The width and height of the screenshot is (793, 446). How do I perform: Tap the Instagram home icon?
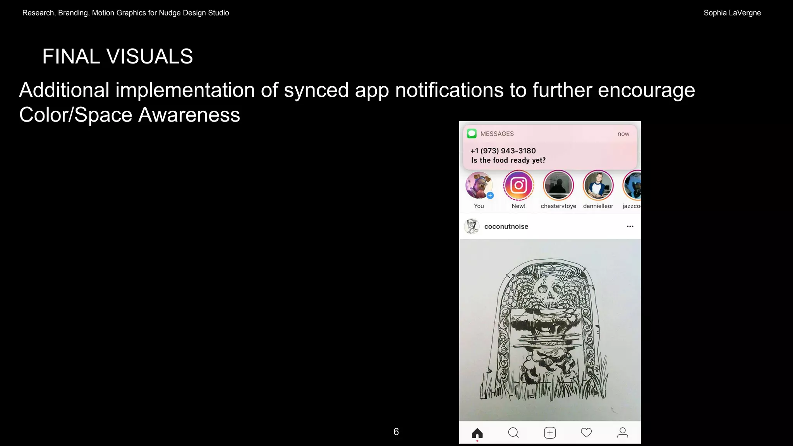tap(477, 433)
